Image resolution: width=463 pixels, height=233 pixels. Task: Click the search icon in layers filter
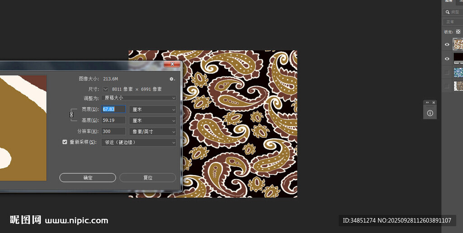[x=447, y=12]
